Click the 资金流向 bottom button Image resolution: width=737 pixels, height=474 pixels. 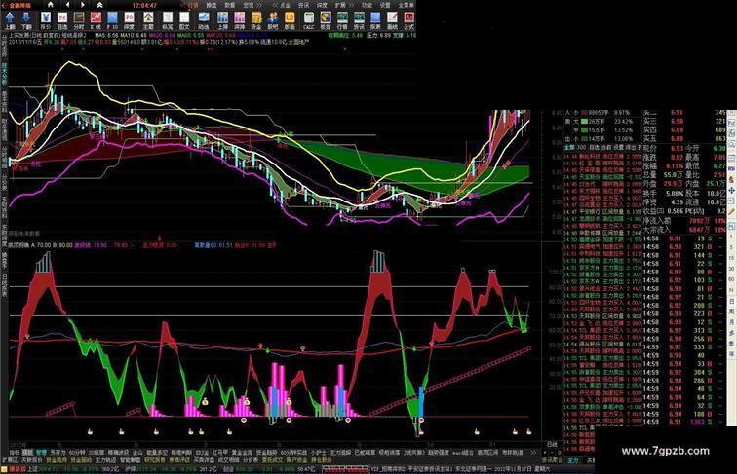[x=57, y=460]
